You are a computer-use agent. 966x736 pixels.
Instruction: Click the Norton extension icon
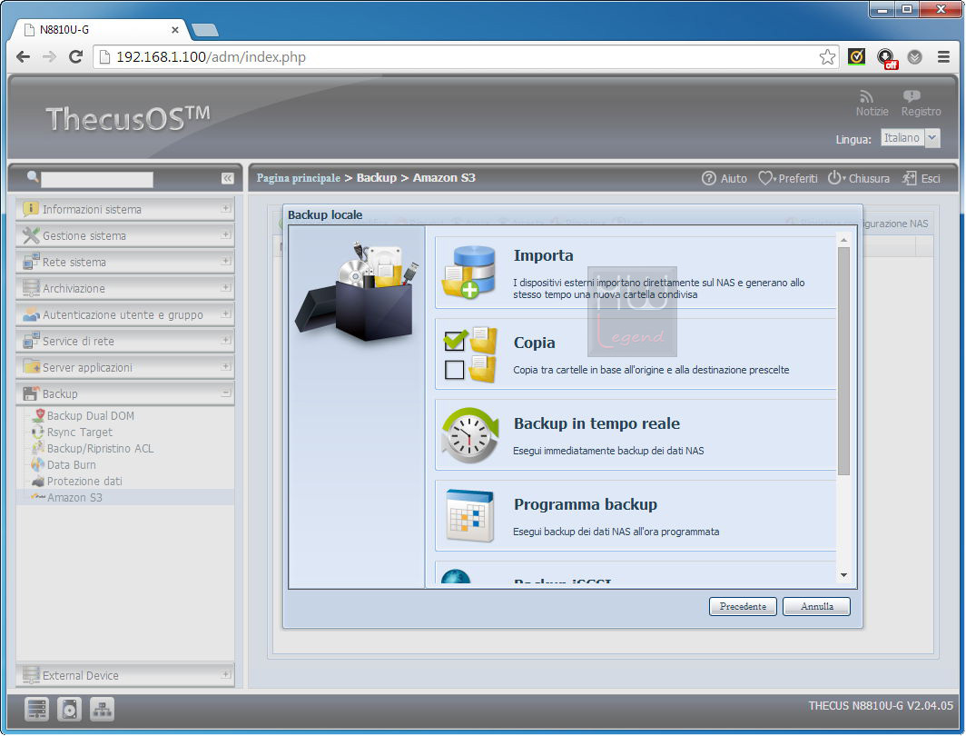pyautogui.click(x=856, y=57)
